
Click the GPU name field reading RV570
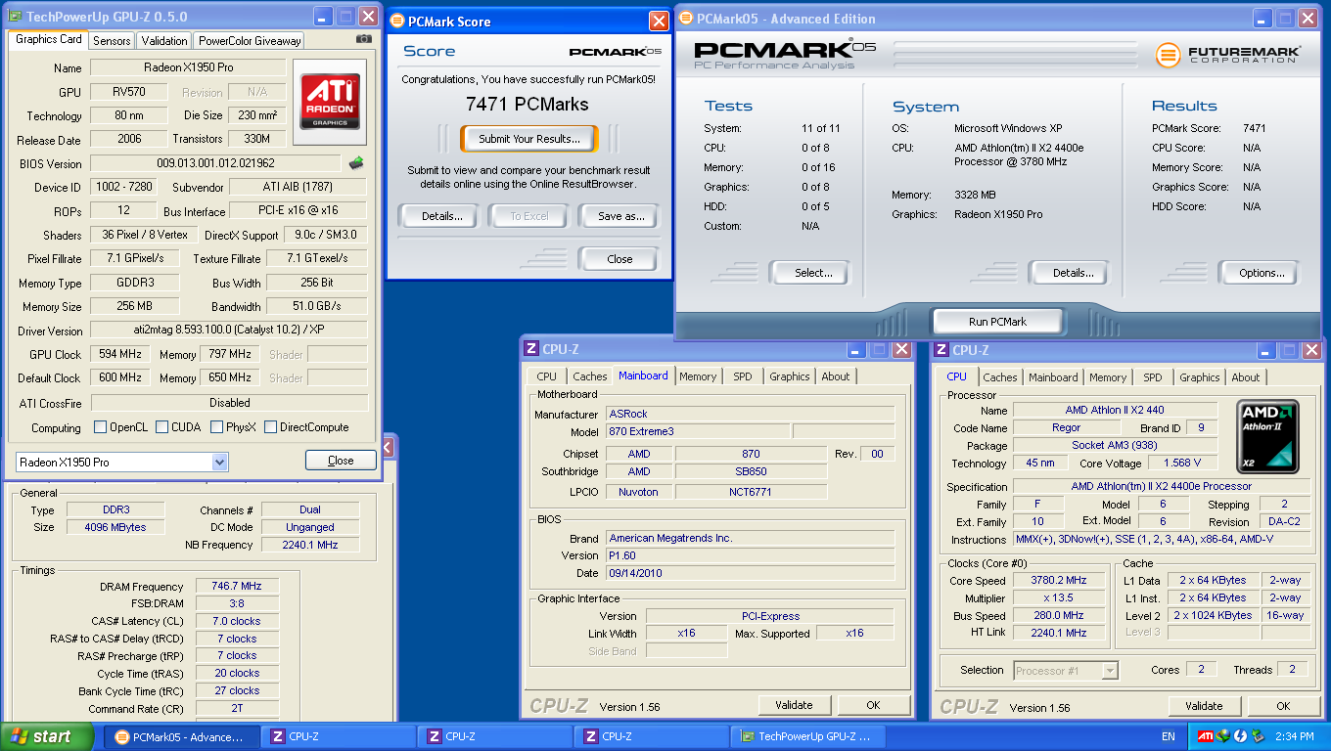click(x=127, y=92)
